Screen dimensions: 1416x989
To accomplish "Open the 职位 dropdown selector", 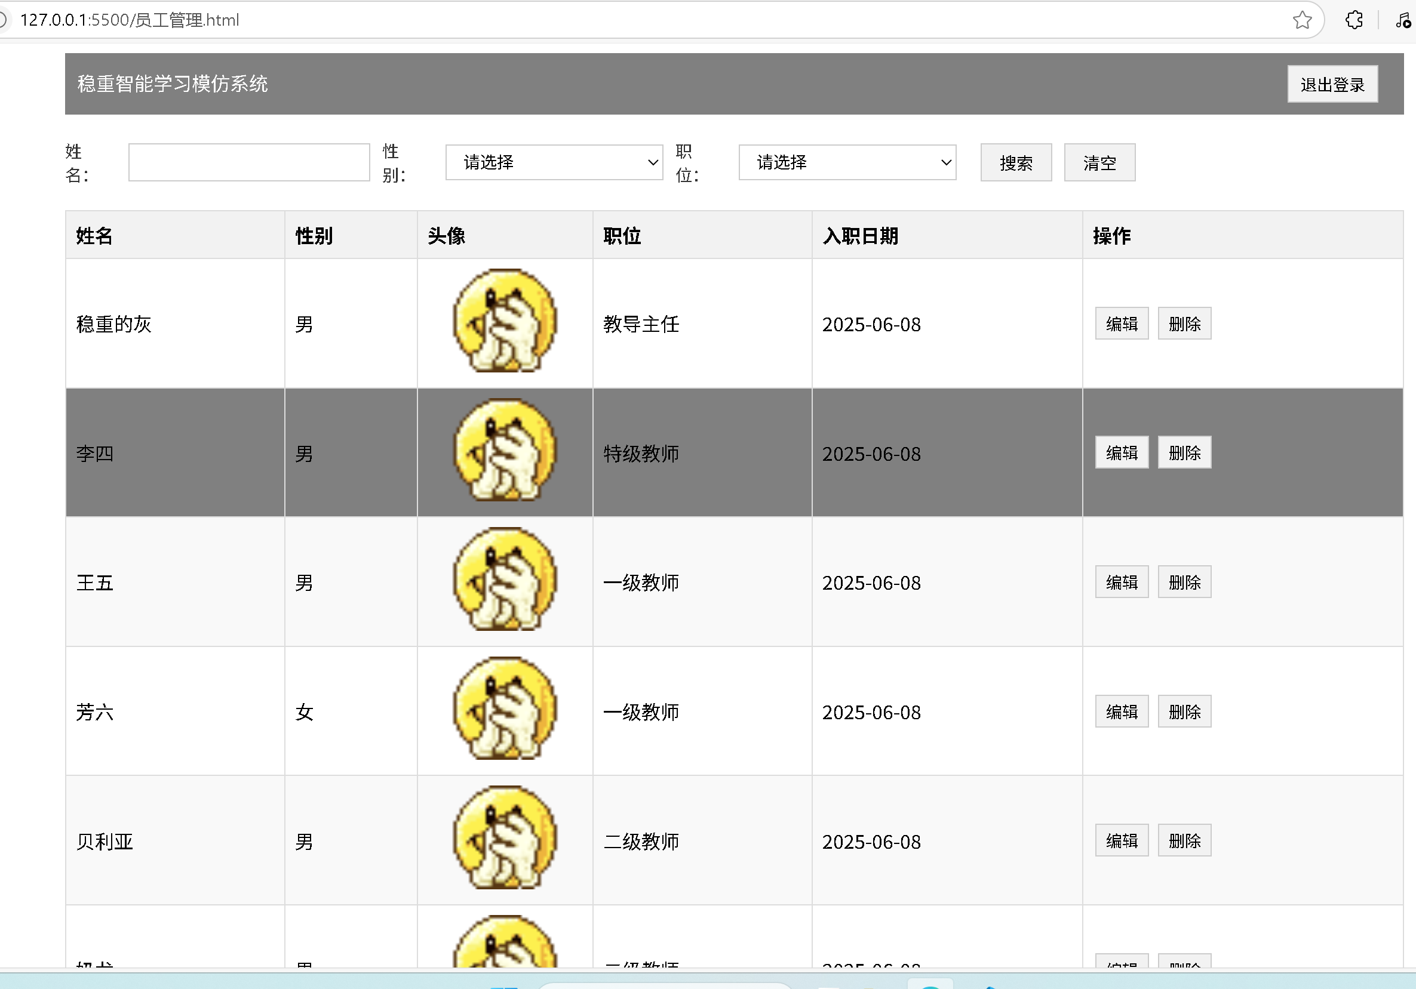I will (x=847, y=163).
